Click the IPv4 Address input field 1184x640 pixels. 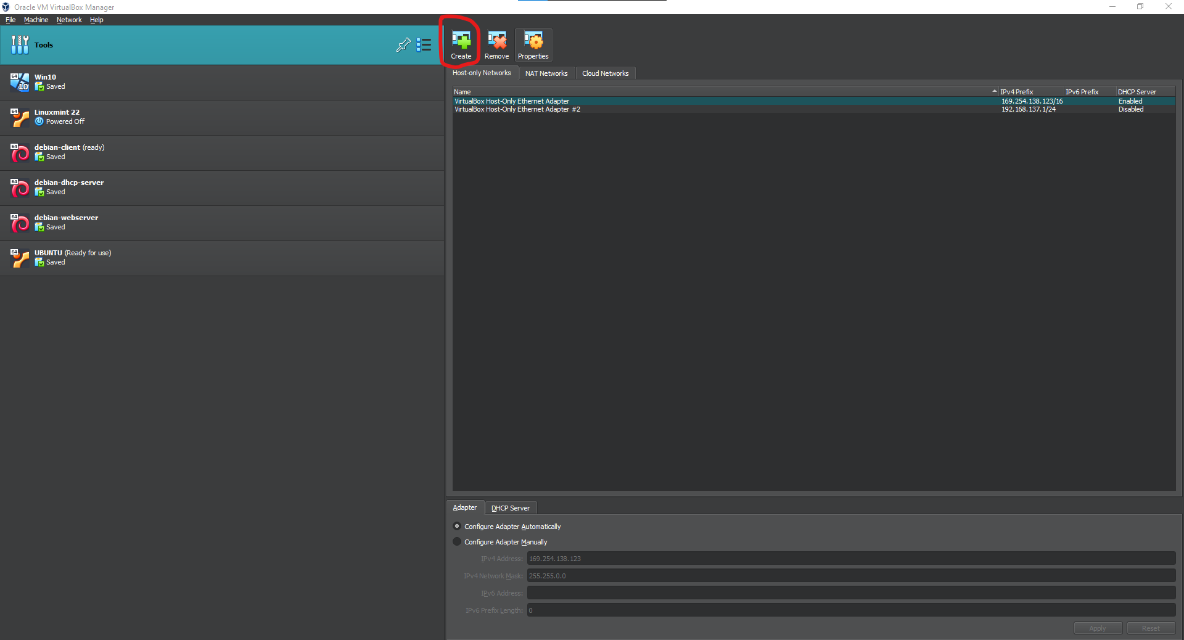tap(851, 559)
